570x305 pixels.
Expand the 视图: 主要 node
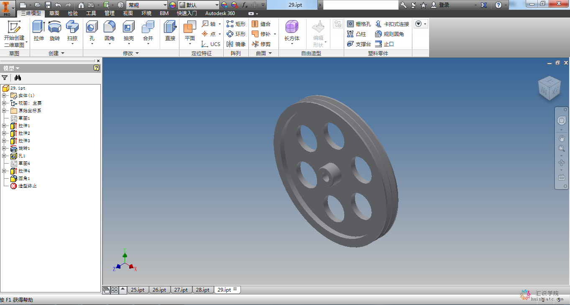(x=4, y=103)
